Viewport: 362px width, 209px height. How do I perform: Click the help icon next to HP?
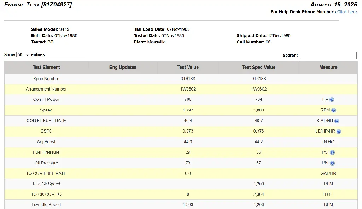coord(332,100)
